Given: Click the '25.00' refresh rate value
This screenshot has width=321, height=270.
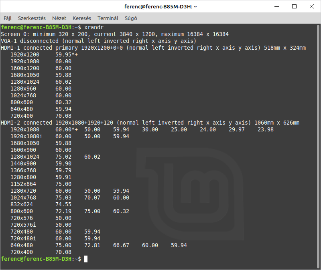Looking at the screenshot, I should tap(179, 129).
